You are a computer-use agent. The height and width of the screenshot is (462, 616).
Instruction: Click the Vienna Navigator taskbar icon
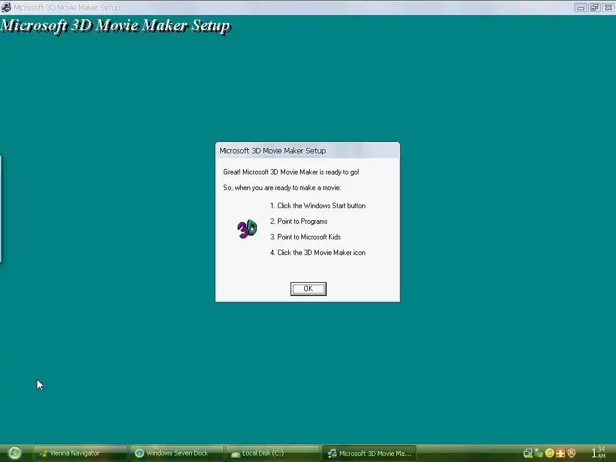tap(43, 454)
